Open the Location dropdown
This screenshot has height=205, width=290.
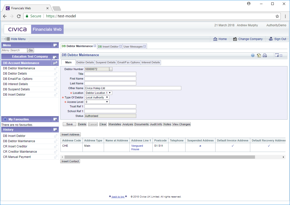tap(98, 93)
